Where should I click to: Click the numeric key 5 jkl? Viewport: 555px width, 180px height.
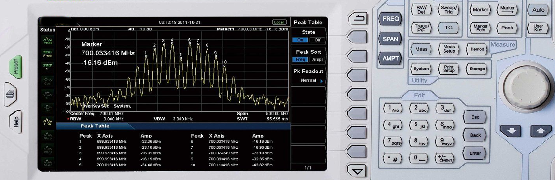click(x=419, y=125)
